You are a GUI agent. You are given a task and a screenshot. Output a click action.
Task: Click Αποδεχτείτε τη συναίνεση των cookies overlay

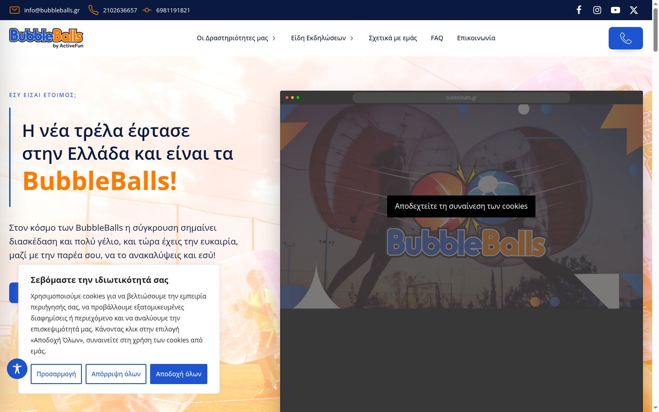461,206
